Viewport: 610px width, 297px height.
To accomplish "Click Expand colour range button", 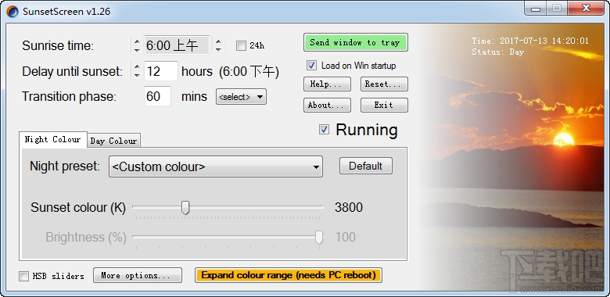I will click(289, 275).
